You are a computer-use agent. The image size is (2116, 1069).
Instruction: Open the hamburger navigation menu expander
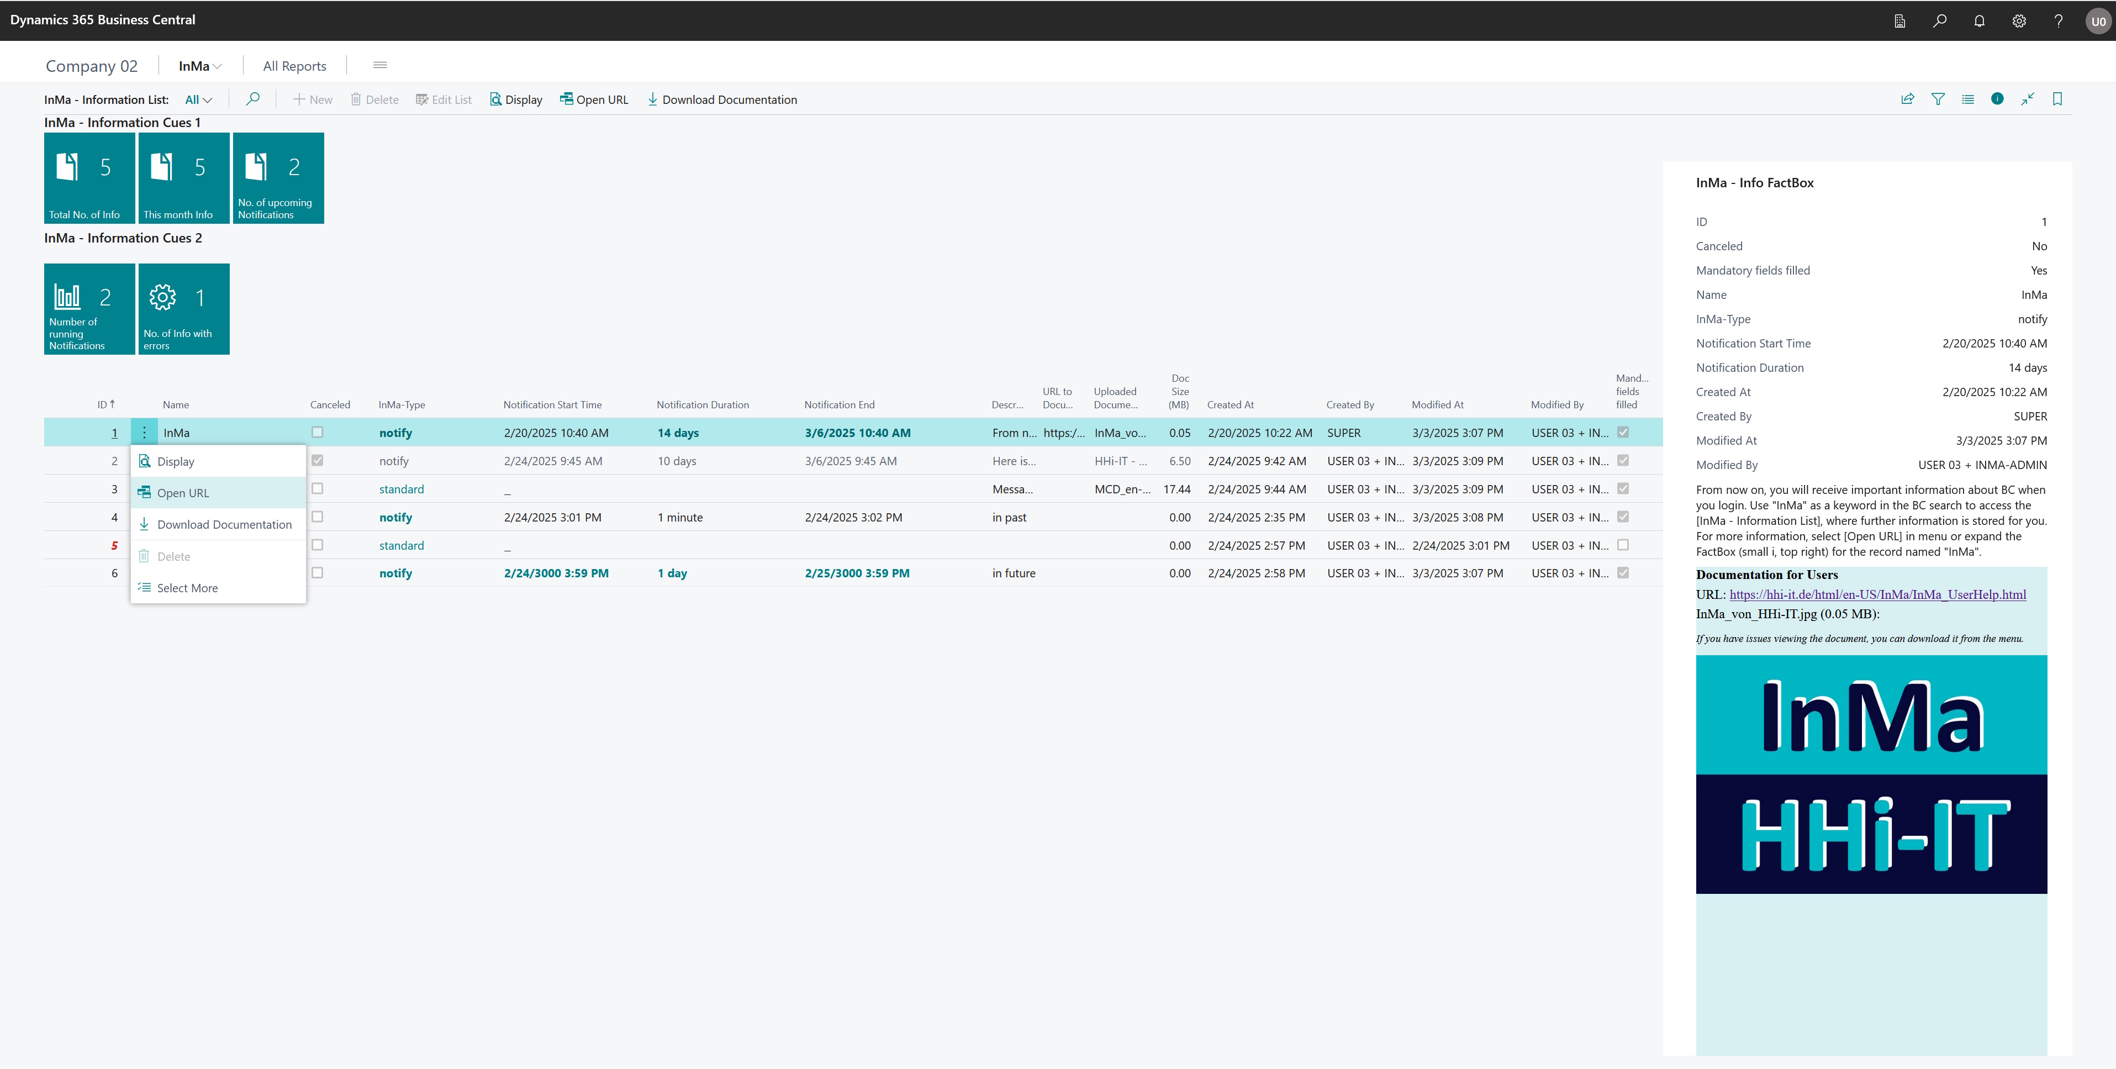click(379, 65)
